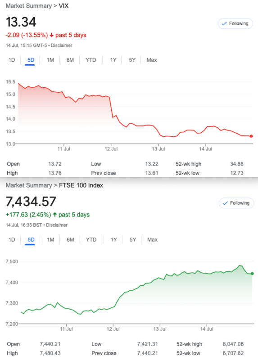
Task: Click the red endpoint dot on VIX chart
Action: (251, 136)
